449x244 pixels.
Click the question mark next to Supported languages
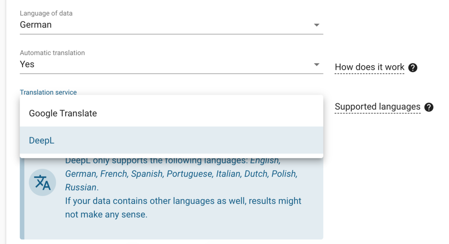(429, 107)
